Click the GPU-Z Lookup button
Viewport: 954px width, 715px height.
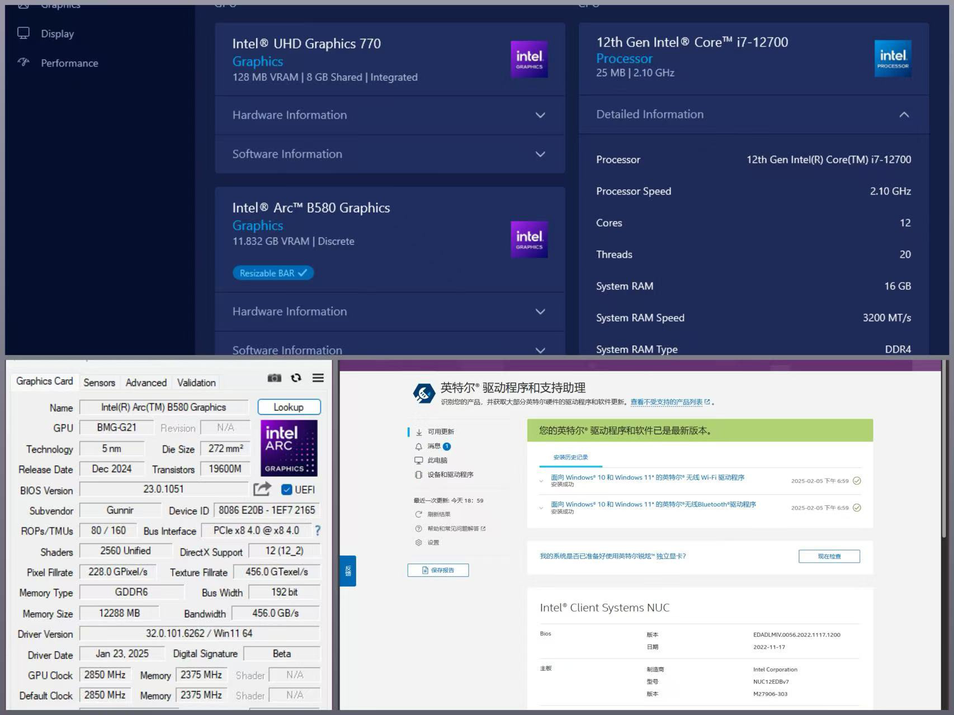(289, 407)
